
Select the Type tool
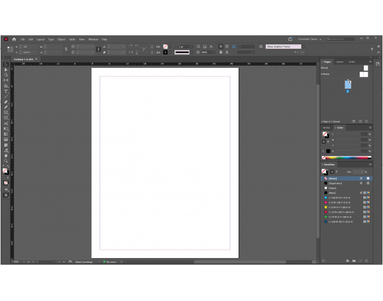[6, 91]
